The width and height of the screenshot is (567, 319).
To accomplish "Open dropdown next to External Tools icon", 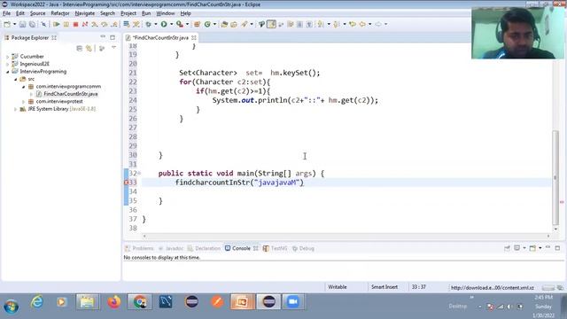I will [187, 24].
